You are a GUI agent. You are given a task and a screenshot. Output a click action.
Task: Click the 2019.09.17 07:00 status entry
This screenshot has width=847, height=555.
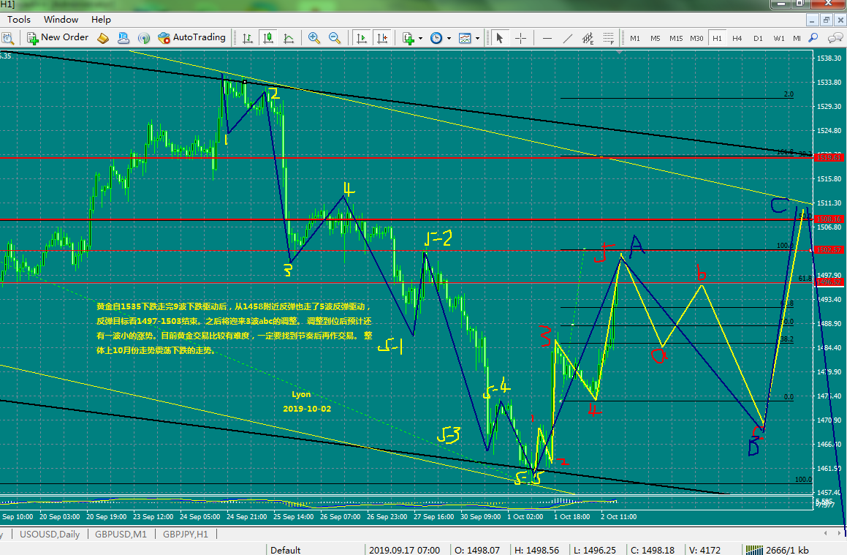click(x=405, y=550)
